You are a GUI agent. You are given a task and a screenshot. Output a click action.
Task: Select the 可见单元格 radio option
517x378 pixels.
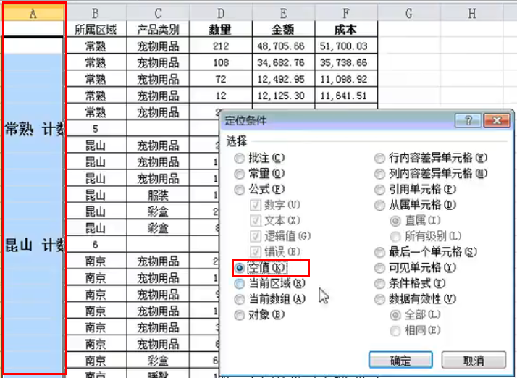tap(380, 268)
